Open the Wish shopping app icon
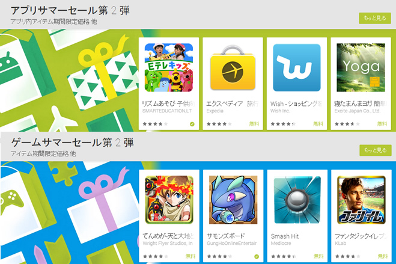This screenshot has height=264, width=396. [297, 67]
